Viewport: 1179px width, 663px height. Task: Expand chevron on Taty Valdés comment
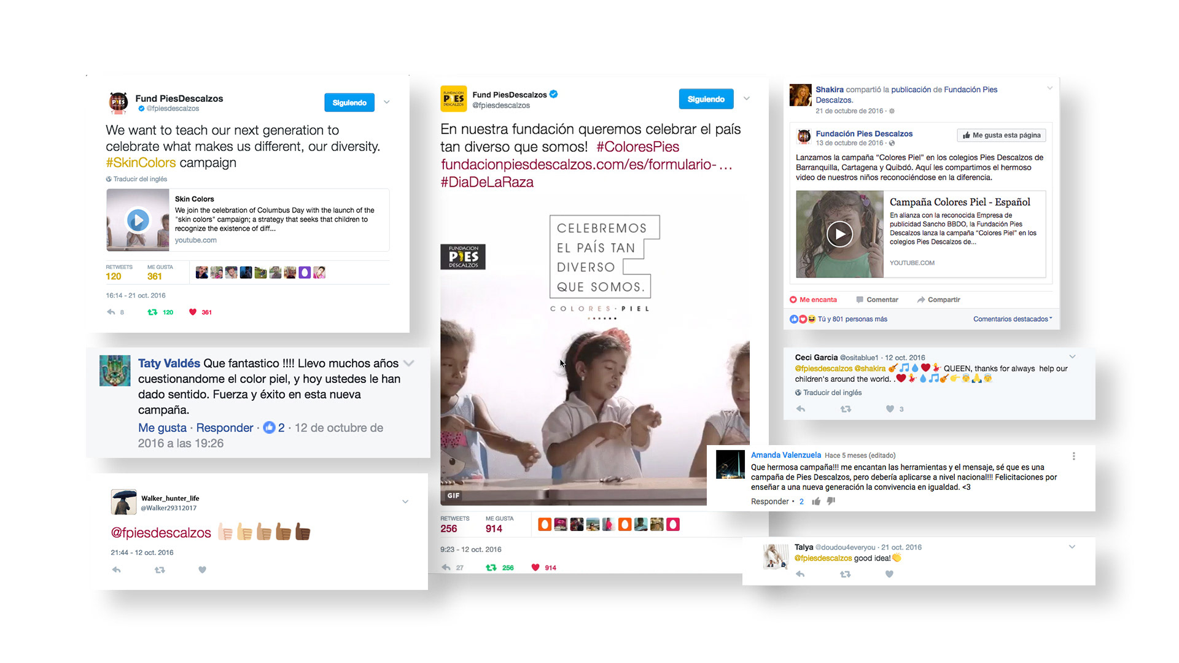(x=409, y=363)
